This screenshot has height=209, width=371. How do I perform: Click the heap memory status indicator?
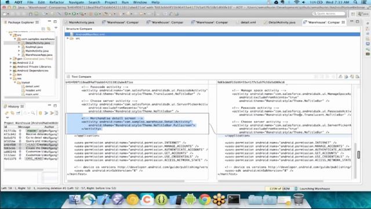(x=279, y=189)
